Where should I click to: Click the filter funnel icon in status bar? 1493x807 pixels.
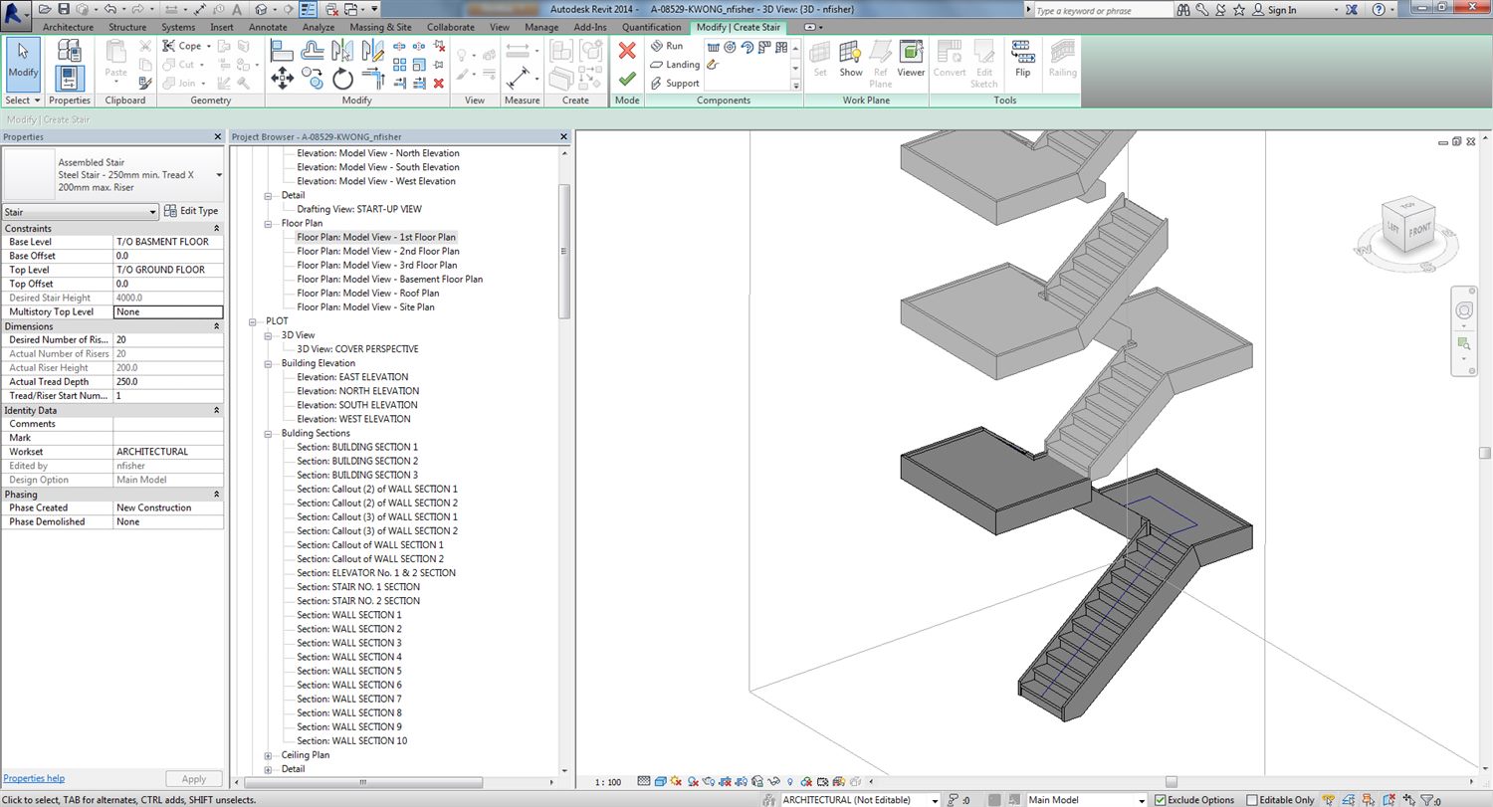(1428, 800)
